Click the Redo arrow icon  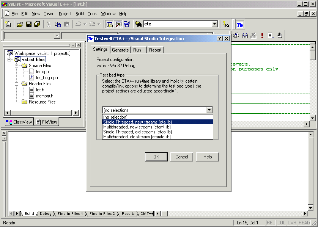[92, 24]
